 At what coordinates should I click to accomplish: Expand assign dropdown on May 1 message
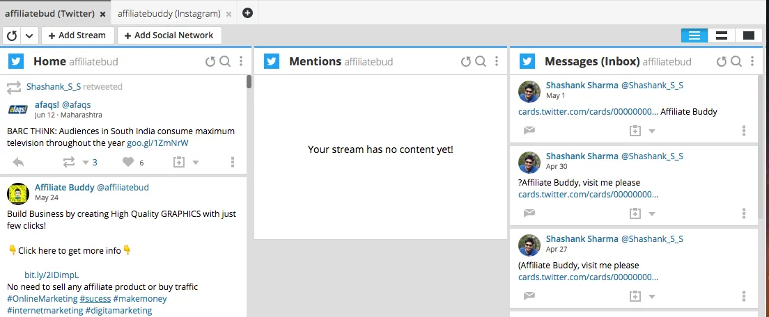(x=652, y=131)
